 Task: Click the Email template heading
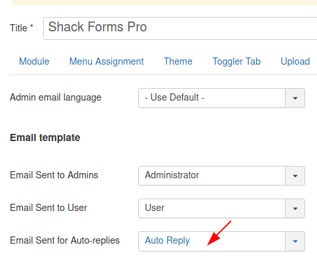[x=45, y=138]
